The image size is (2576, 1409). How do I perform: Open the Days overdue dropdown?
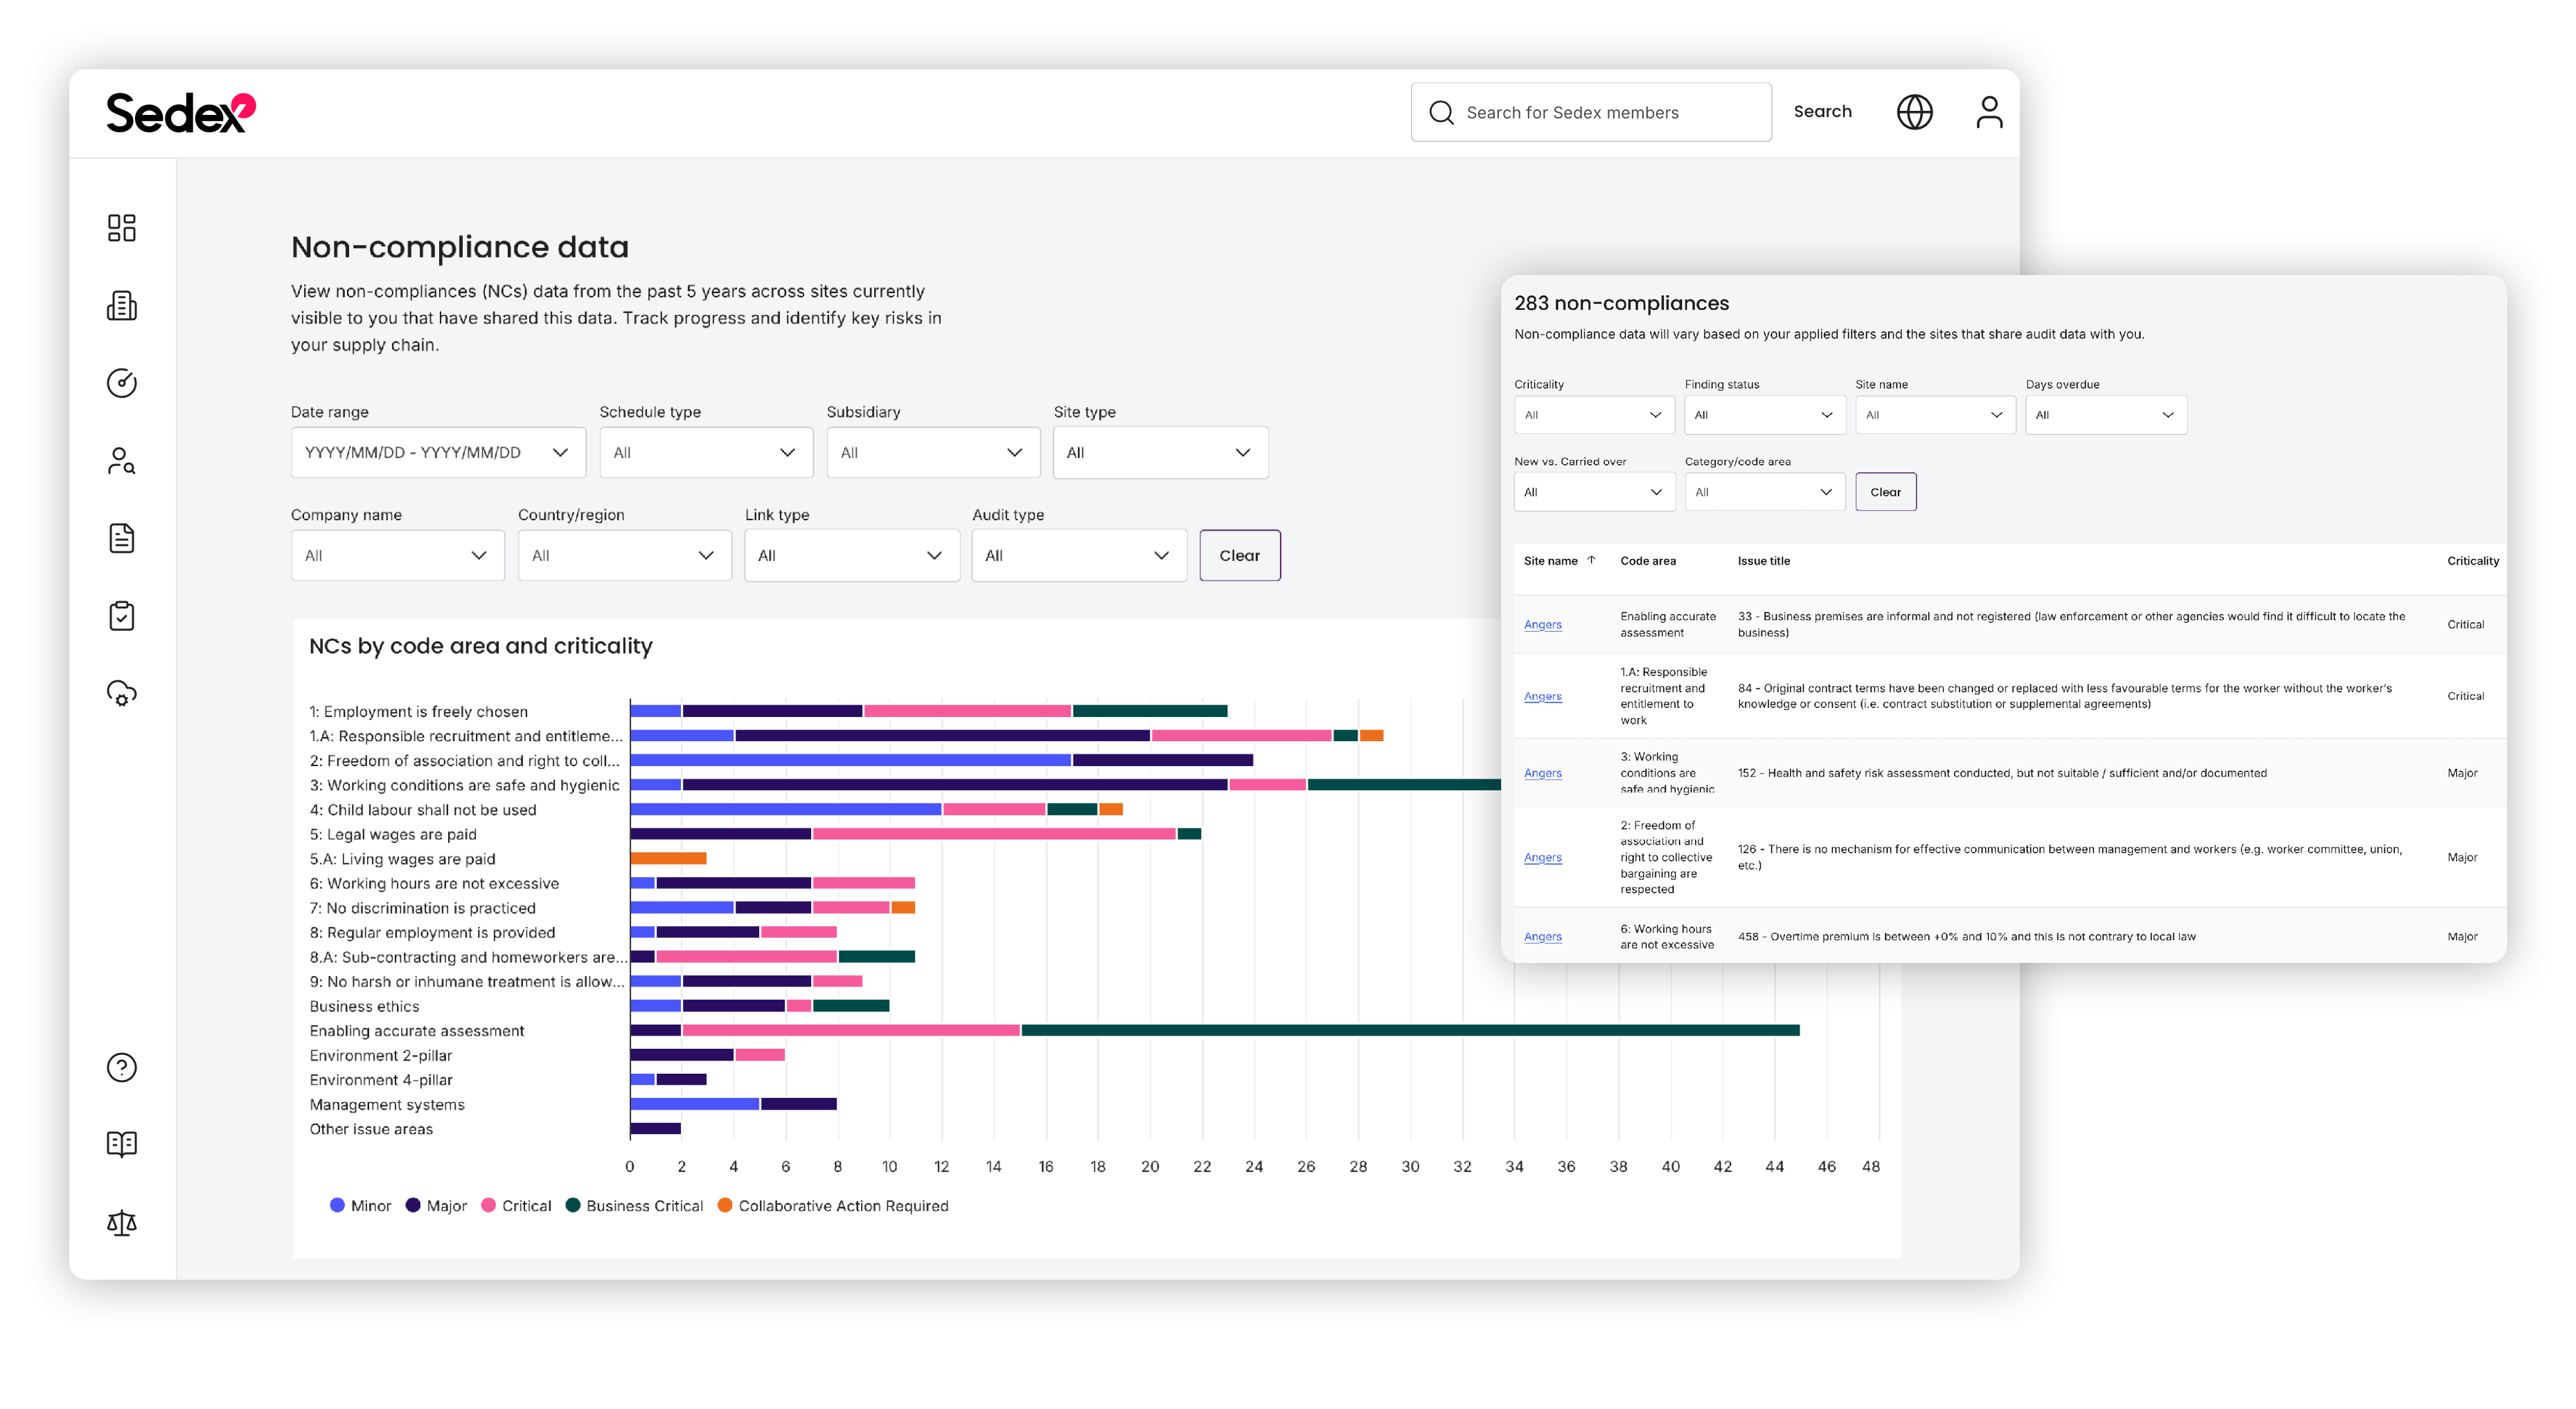point(2106,415)
